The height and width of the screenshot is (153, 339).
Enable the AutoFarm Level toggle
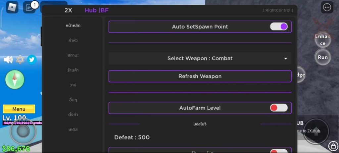279,108
